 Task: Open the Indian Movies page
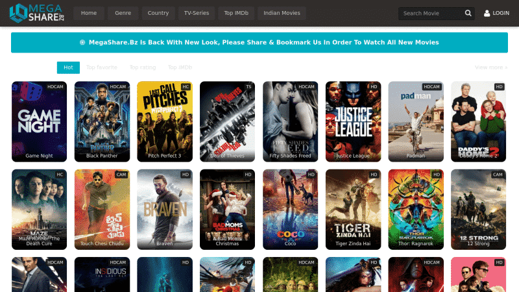pos(282,13)
